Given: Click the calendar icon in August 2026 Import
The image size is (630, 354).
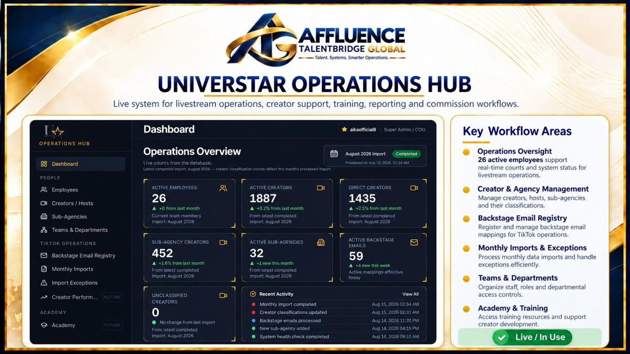Looking at the screenshot, I should point(334,154).
